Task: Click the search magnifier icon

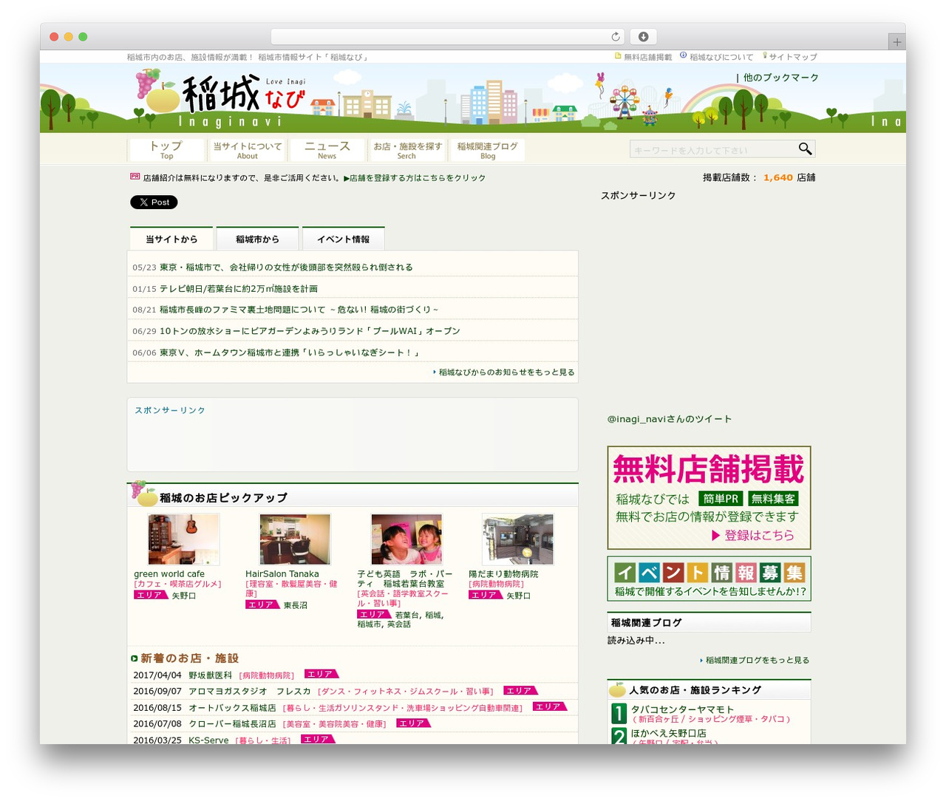Action: pyautogui.click(x=805, y=149)
